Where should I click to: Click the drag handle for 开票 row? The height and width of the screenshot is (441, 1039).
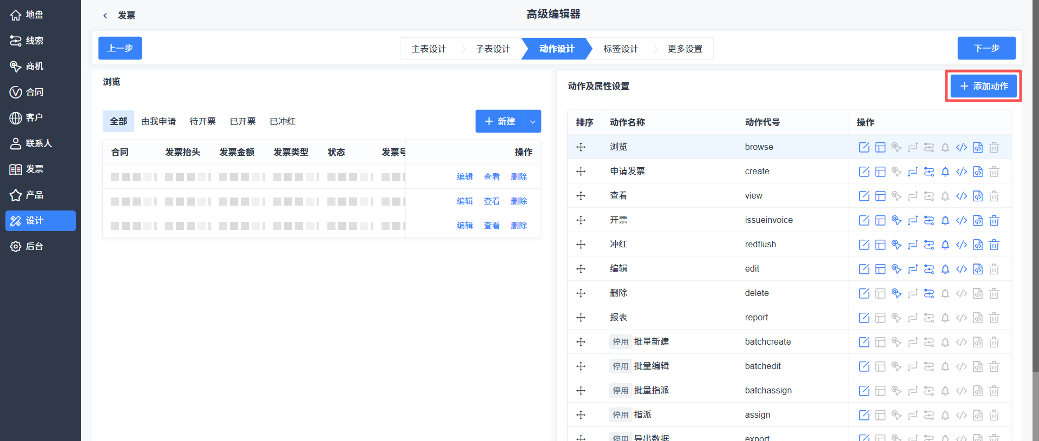(581, 220)
